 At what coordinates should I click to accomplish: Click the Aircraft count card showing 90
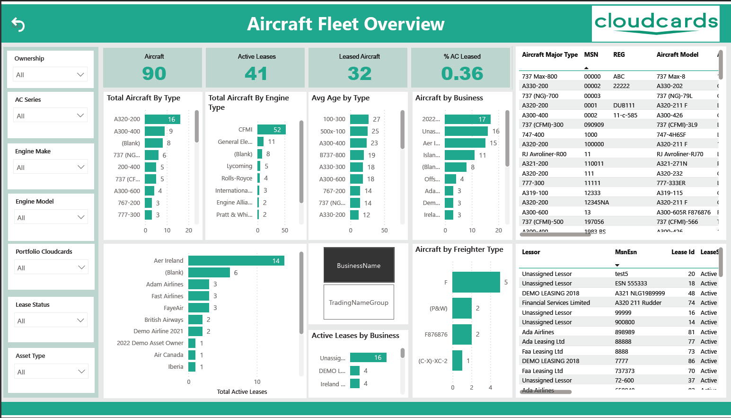[x=153, y=68]
